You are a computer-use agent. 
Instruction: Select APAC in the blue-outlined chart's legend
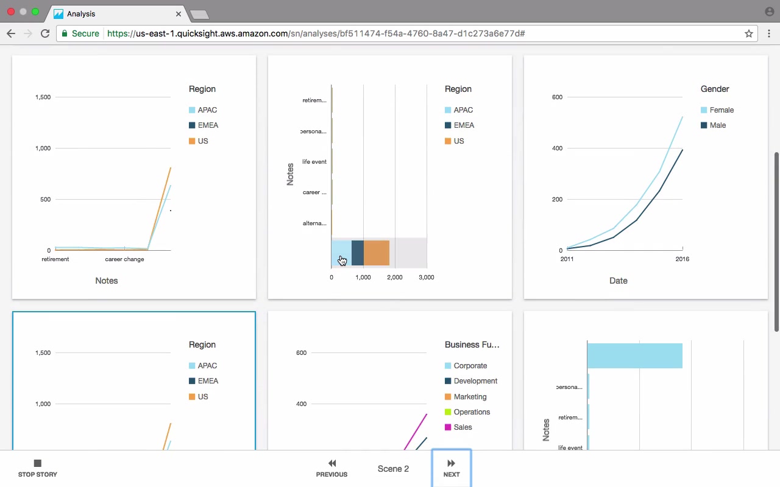203,366
